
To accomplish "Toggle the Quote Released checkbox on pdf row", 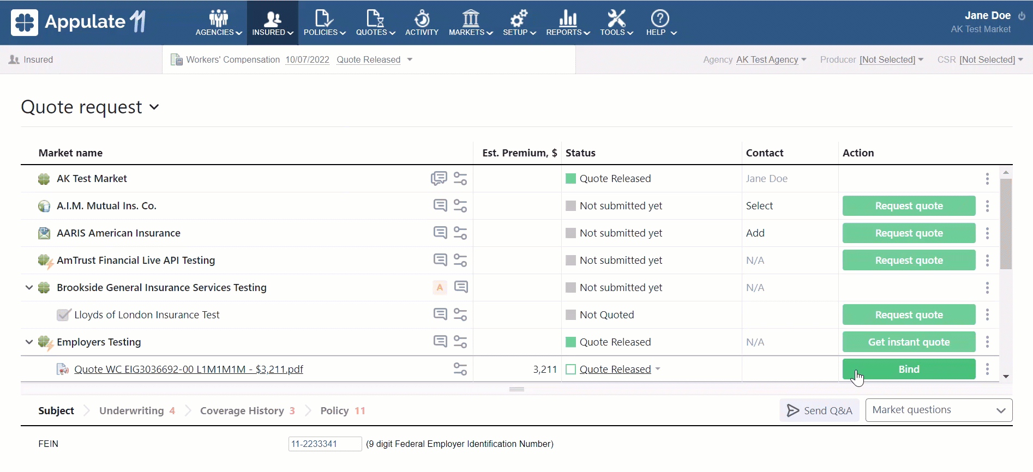I will [571, 370].
